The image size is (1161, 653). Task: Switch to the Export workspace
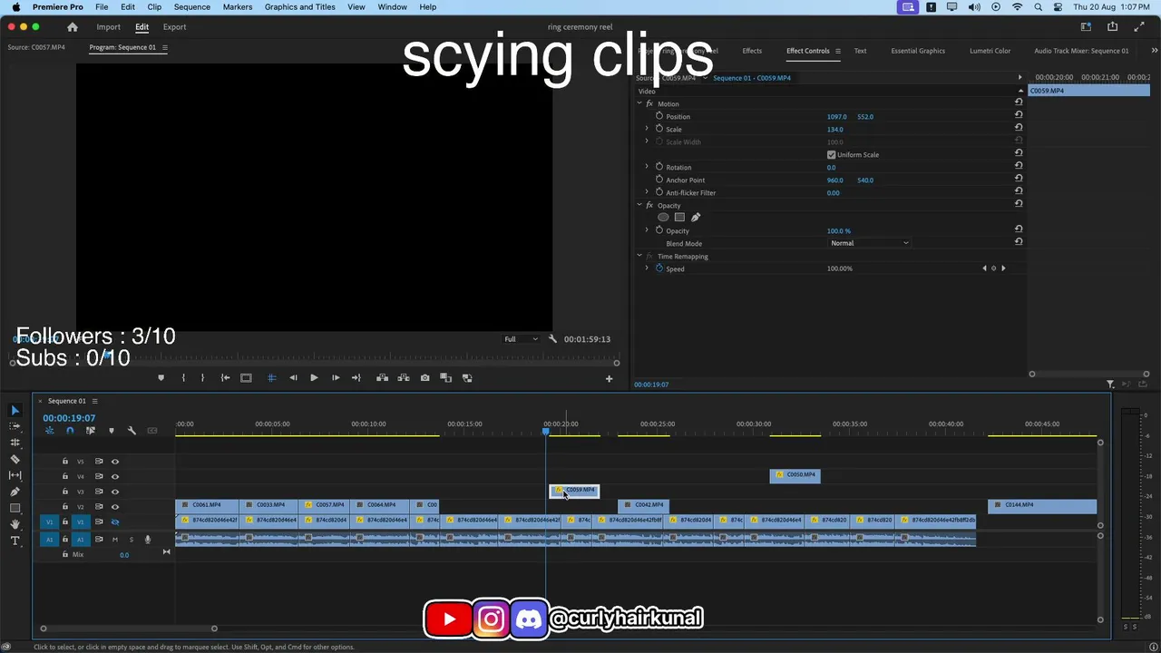click(x=174, y=27)
